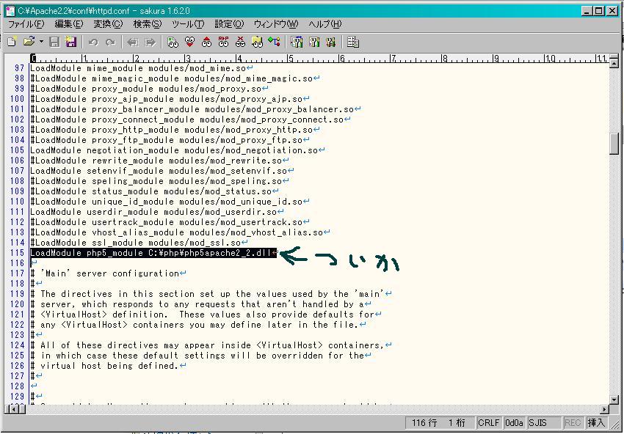The width and height of the screenshot is (624, 434).
Task: Click the Save As toolbar icon
Action: click(70, 42)
